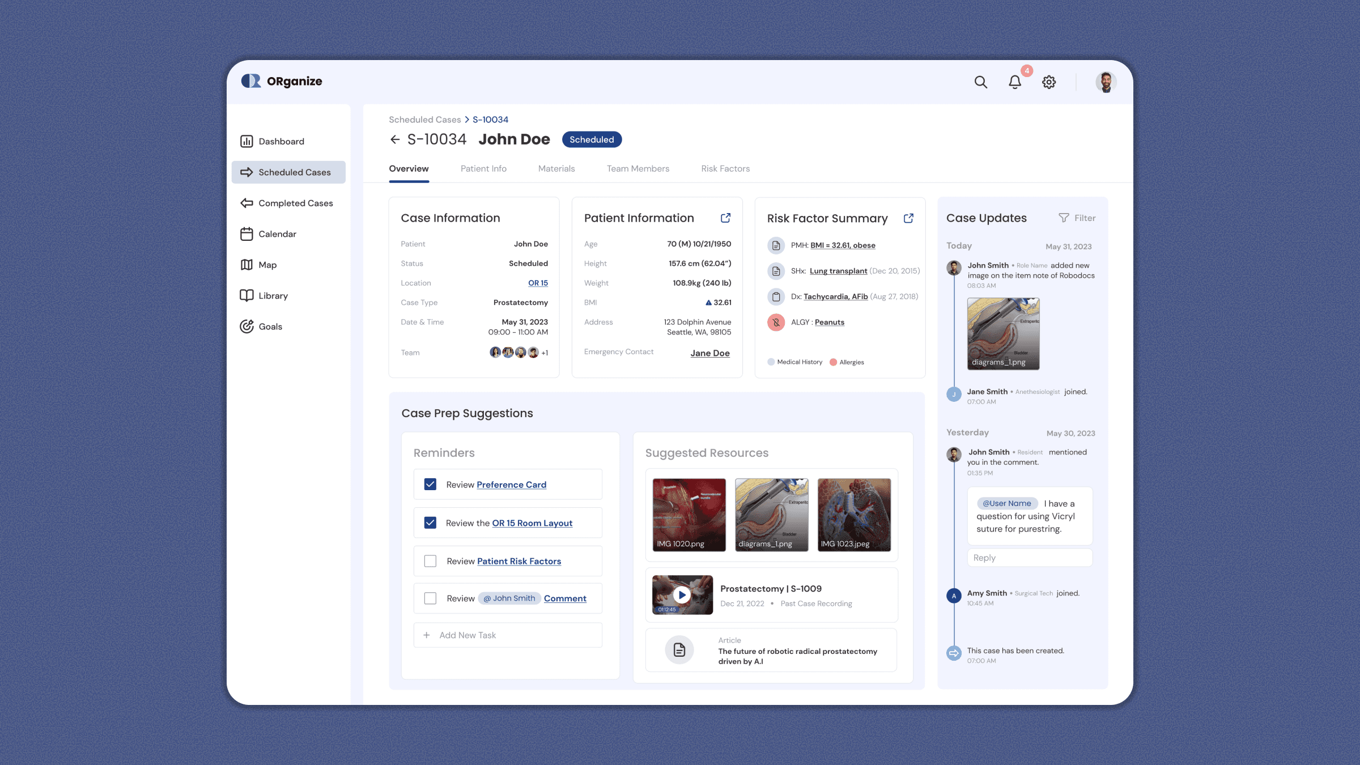Play the Prostatectomy S-1009 recording
Viewport: 1360px width, 765px height.
pyautogui.click(x=682, y=595)
